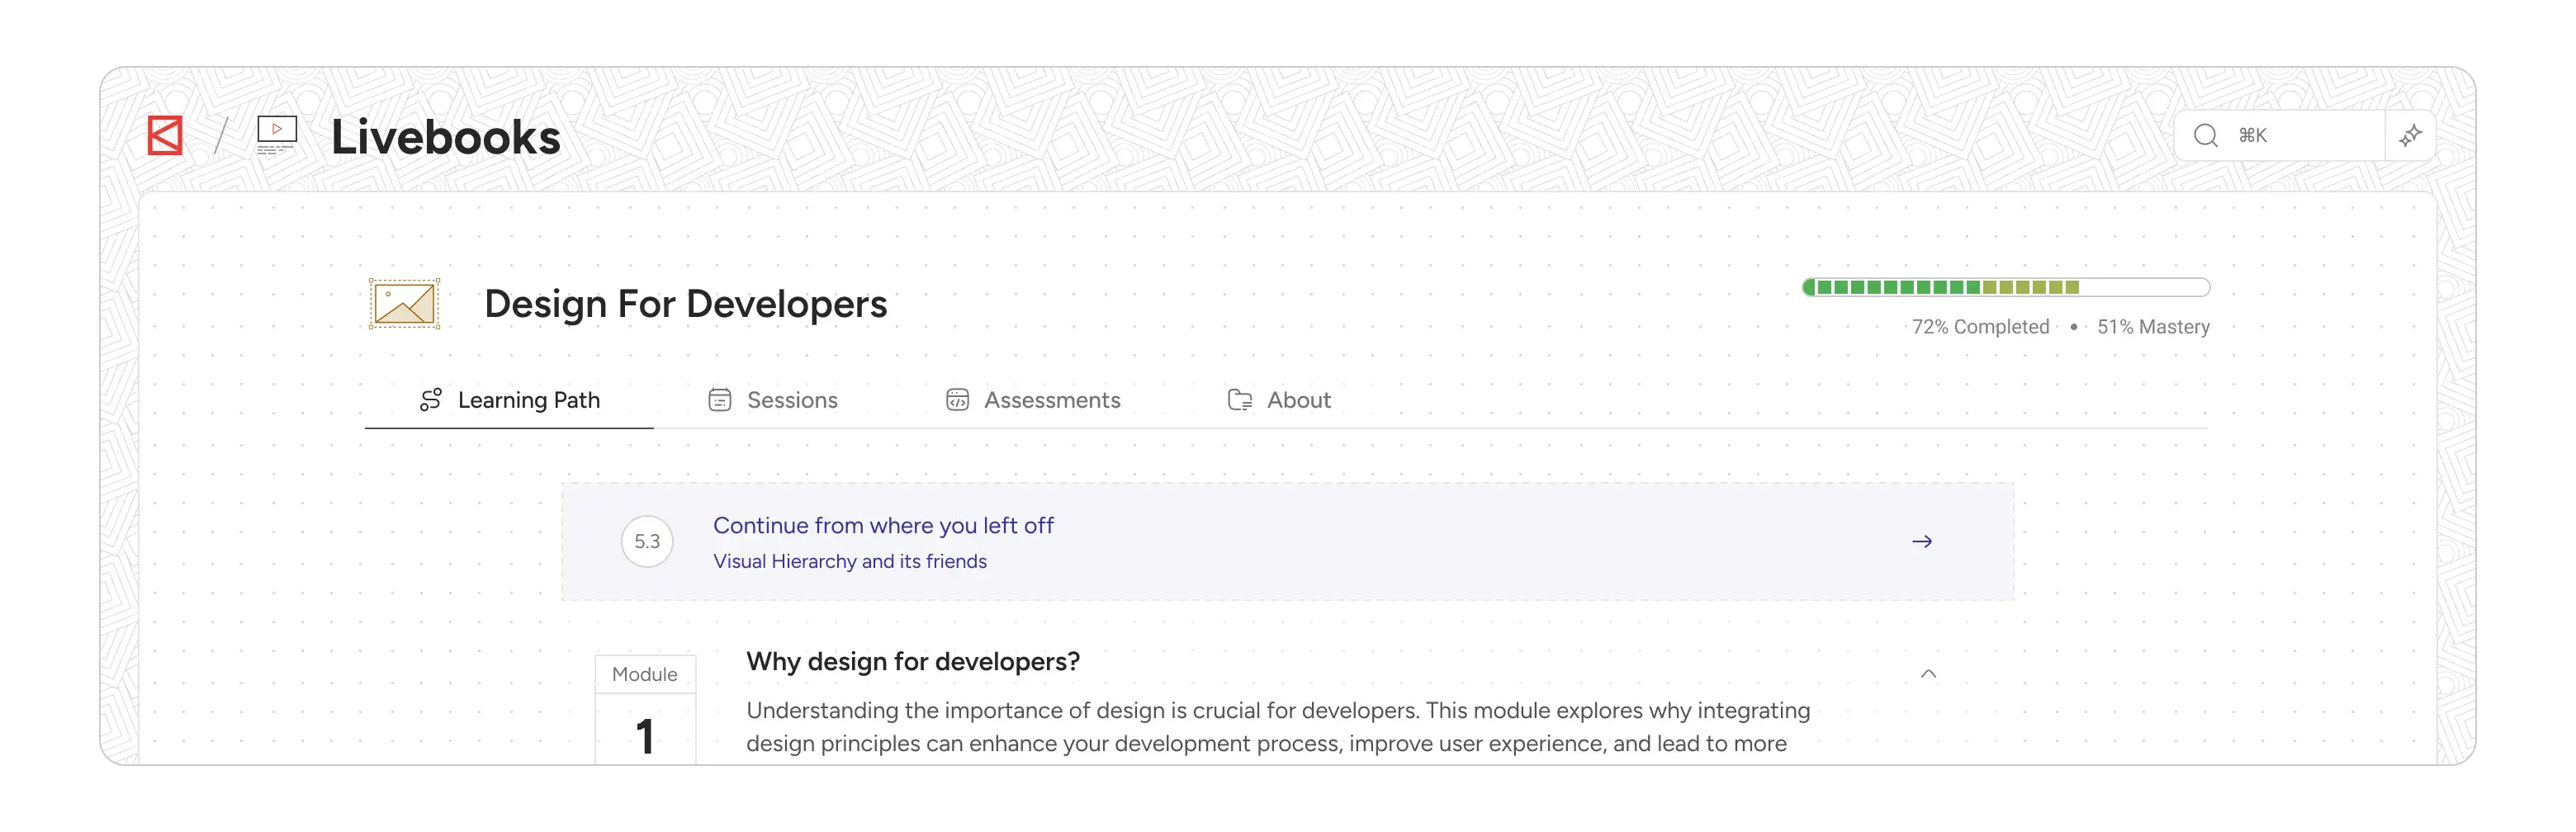Click the 'Why design for developers?' heading

pos(913,662)
